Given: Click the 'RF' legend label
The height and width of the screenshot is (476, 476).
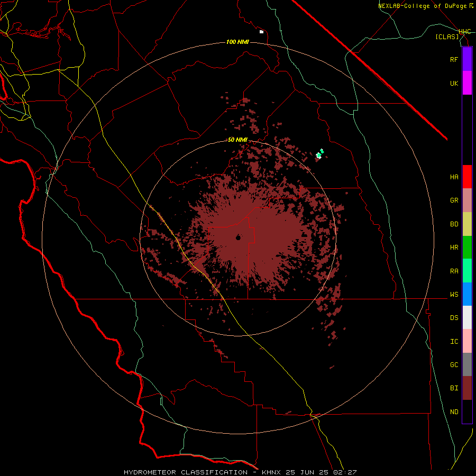Looking at the screenshot, I should tap(454, 59).
